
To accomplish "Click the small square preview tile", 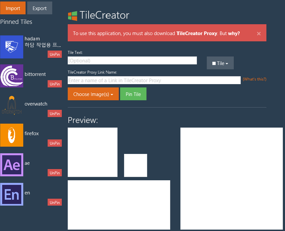I will [135, 165].
